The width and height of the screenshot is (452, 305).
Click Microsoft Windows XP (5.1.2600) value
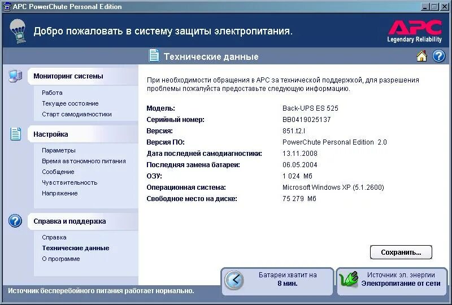point(333,188)
